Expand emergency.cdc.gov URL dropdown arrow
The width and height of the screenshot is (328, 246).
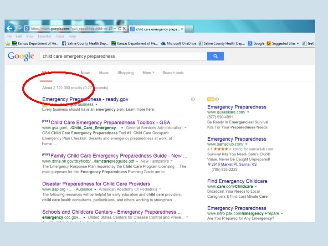point(84,218)
